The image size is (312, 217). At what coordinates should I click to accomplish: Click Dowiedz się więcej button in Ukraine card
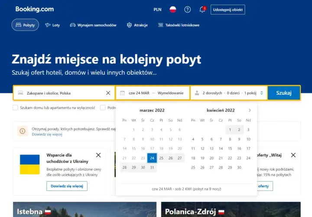click(67, 186)
